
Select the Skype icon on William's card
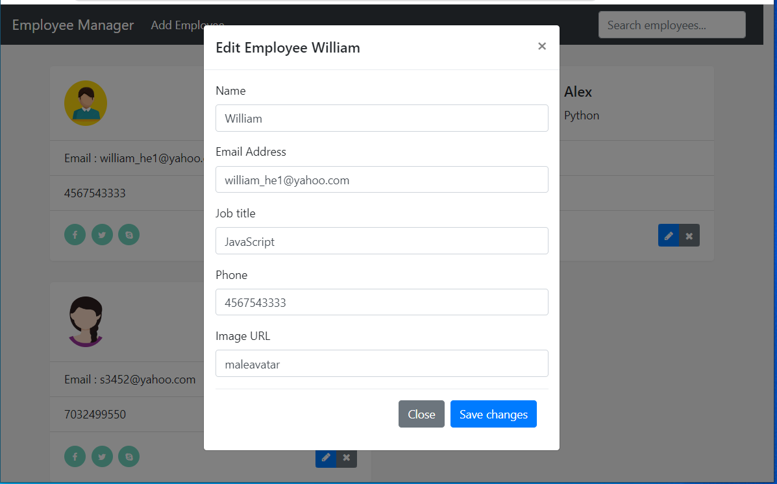129,234
